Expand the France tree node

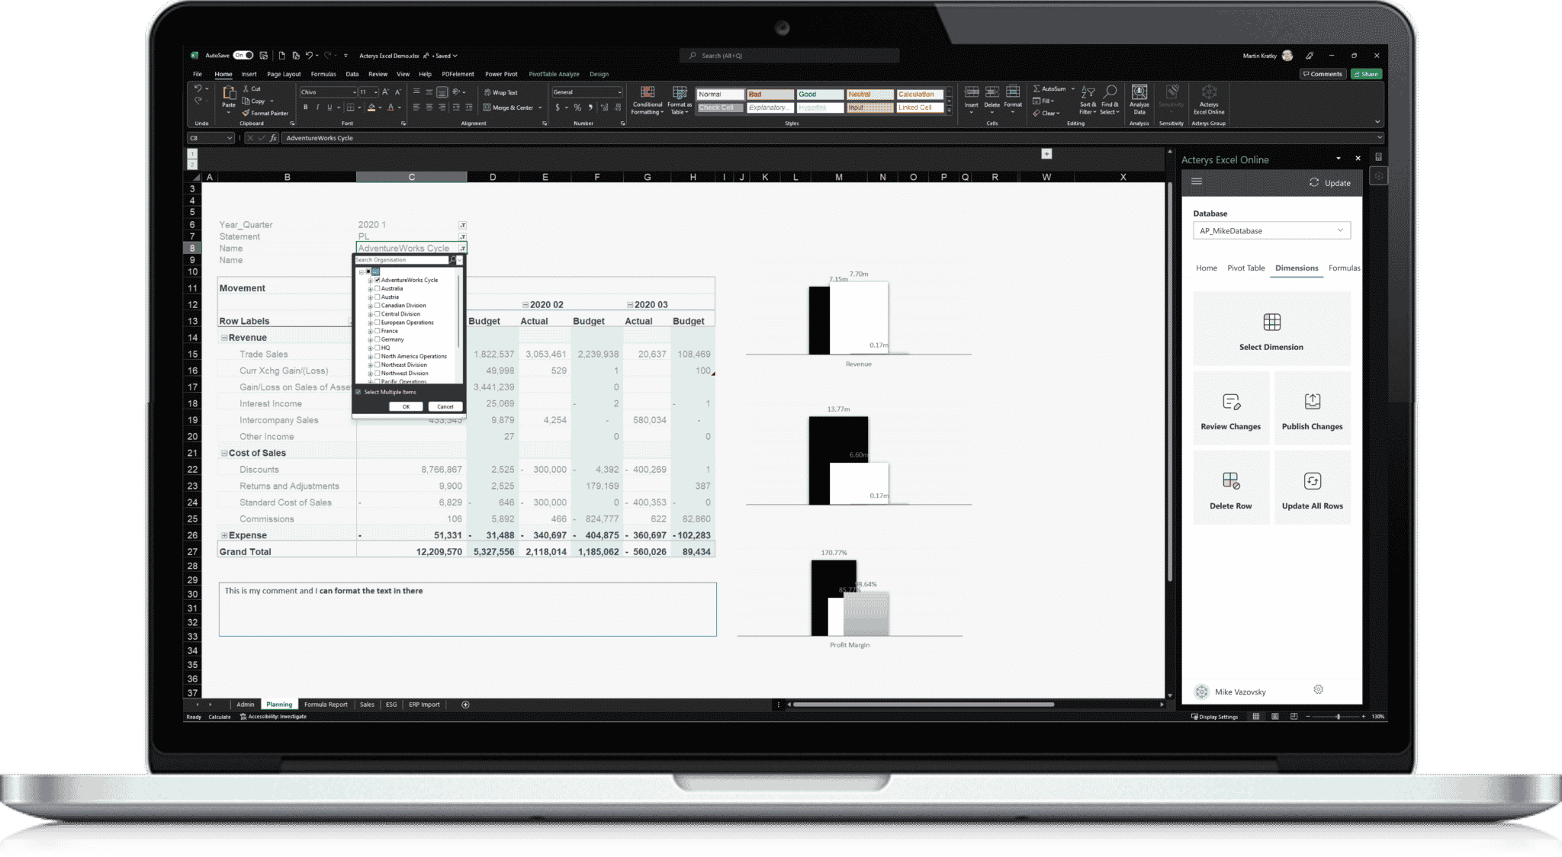(371, 331)
